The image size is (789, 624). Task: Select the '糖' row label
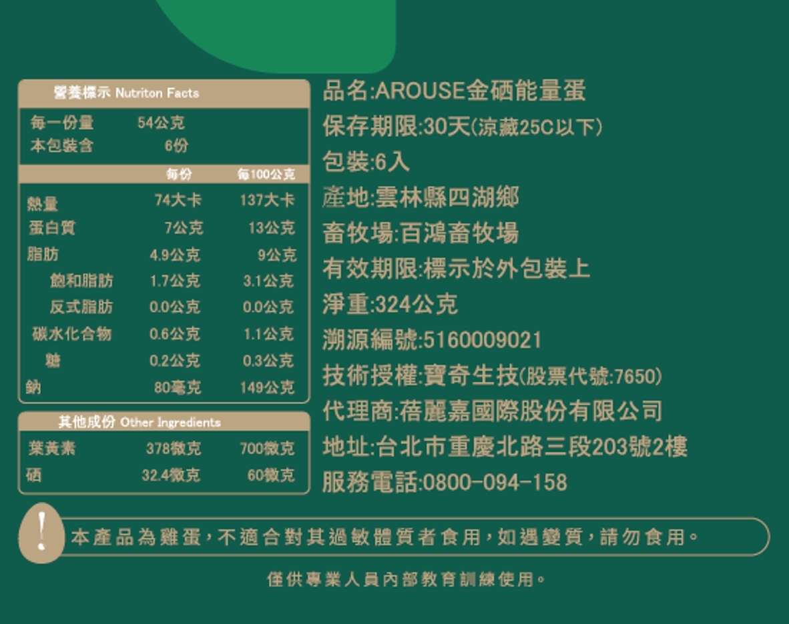(53, 360)
